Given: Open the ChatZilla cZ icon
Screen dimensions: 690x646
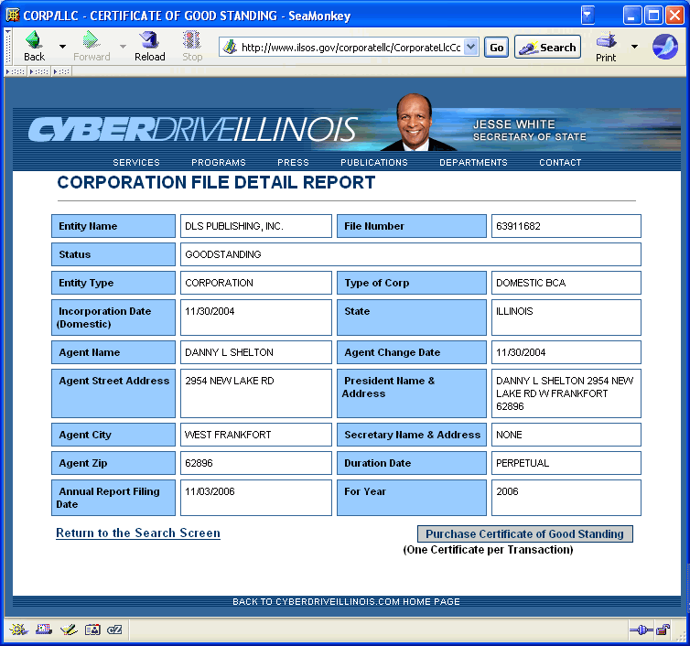Looking at the screenshot, I should [114, 630].
